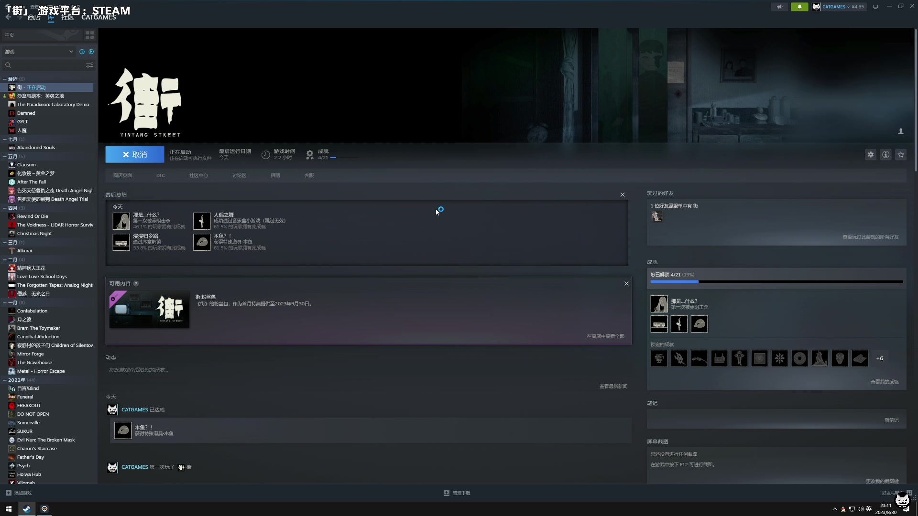Open 查看最新新闻 link
Viewport: 918px width, 516px height.
tap(613, 387)
